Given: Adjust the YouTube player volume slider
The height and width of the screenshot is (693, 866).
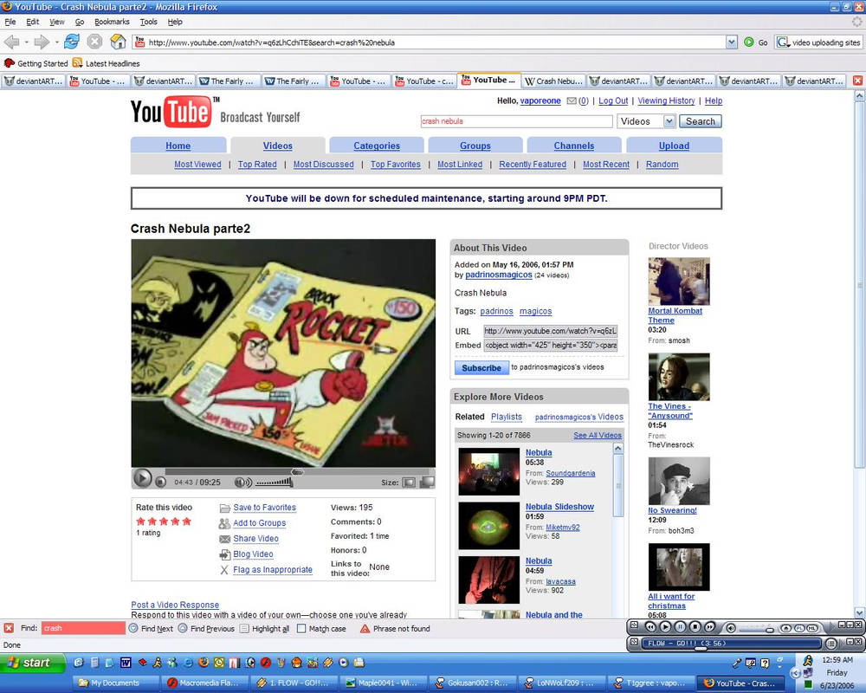Looking at the screenshot, I should [274, 482].
